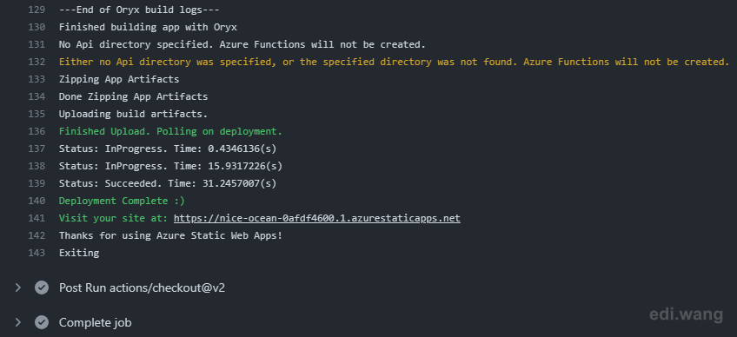Click the success checkmark icon beside Post Run
This screenshot has height=337, width=737.
pyautogui.click(x=42, y=287)
